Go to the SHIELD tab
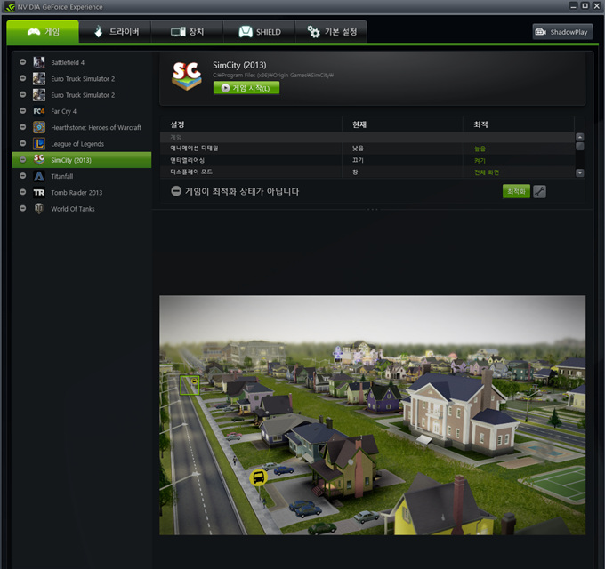The height and width of the screenshot is (569, 605). click(x=259, y=32)
